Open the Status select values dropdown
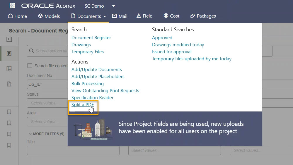 coord(47,103)
